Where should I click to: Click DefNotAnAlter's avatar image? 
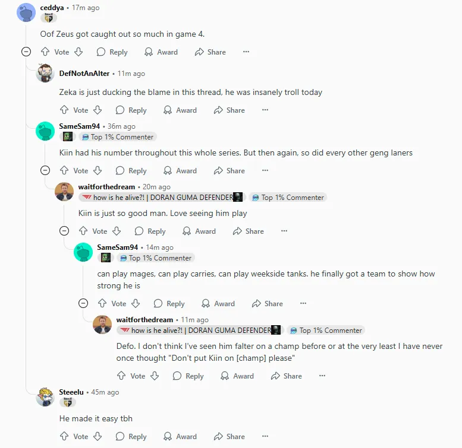(45, 73)
